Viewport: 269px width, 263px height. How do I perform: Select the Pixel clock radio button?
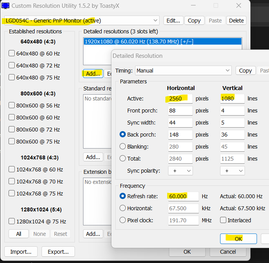123,220
